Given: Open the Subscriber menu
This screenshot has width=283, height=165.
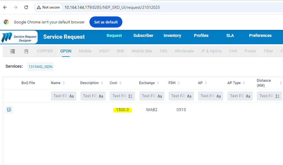Looking at the screenshot, I should pos(143,35).
